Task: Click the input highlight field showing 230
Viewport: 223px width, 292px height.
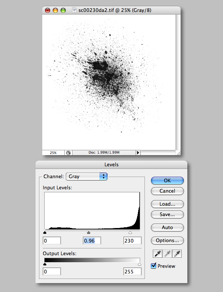Action: point(132,241)
